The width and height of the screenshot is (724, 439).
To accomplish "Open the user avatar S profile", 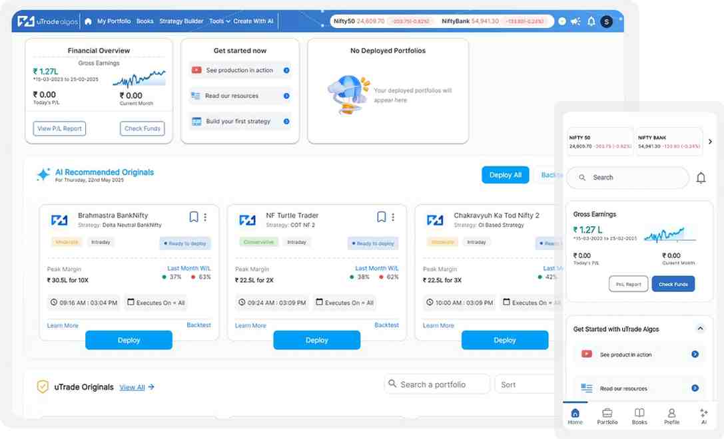I will 606,21.
